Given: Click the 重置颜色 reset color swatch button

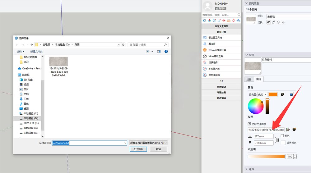Looking at the screenshot, I should (283, 143).
